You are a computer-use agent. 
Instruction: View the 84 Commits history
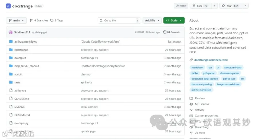(x=172, y=32)
